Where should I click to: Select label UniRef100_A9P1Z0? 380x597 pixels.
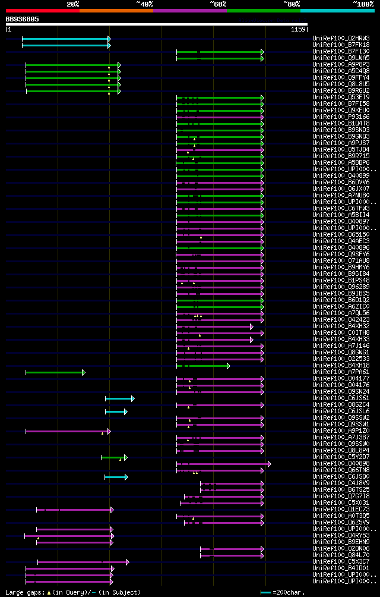[x=341, y=431]
